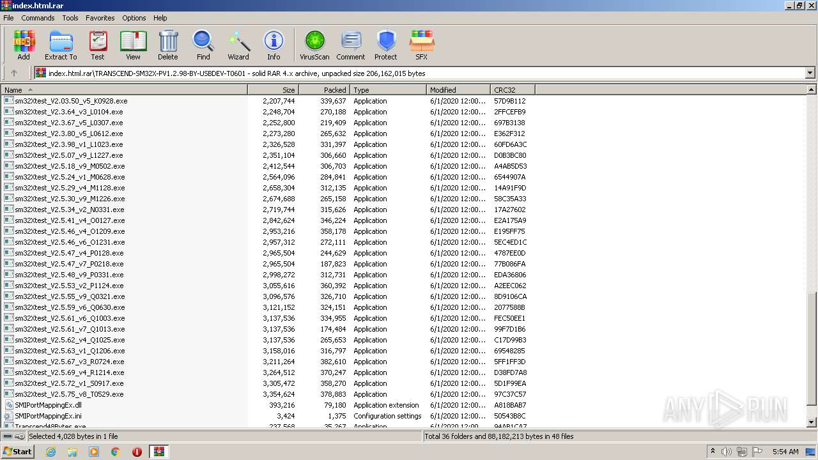818x460 pixels.
Task: Select sm32Xtest_V2.5.69_v4_R1214.exe
Action: 70,372
